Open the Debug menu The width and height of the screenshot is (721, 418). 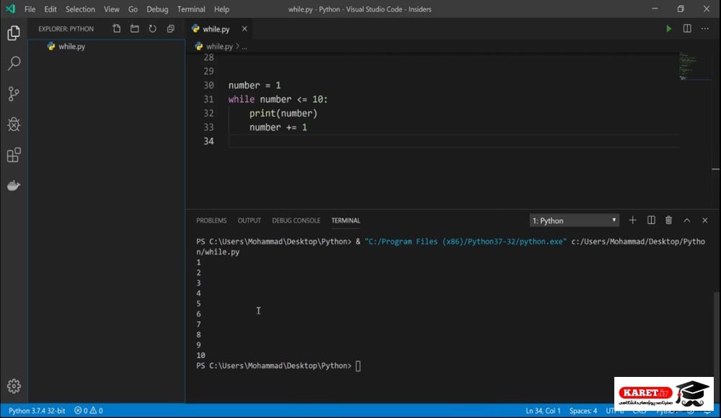(157, 9)
